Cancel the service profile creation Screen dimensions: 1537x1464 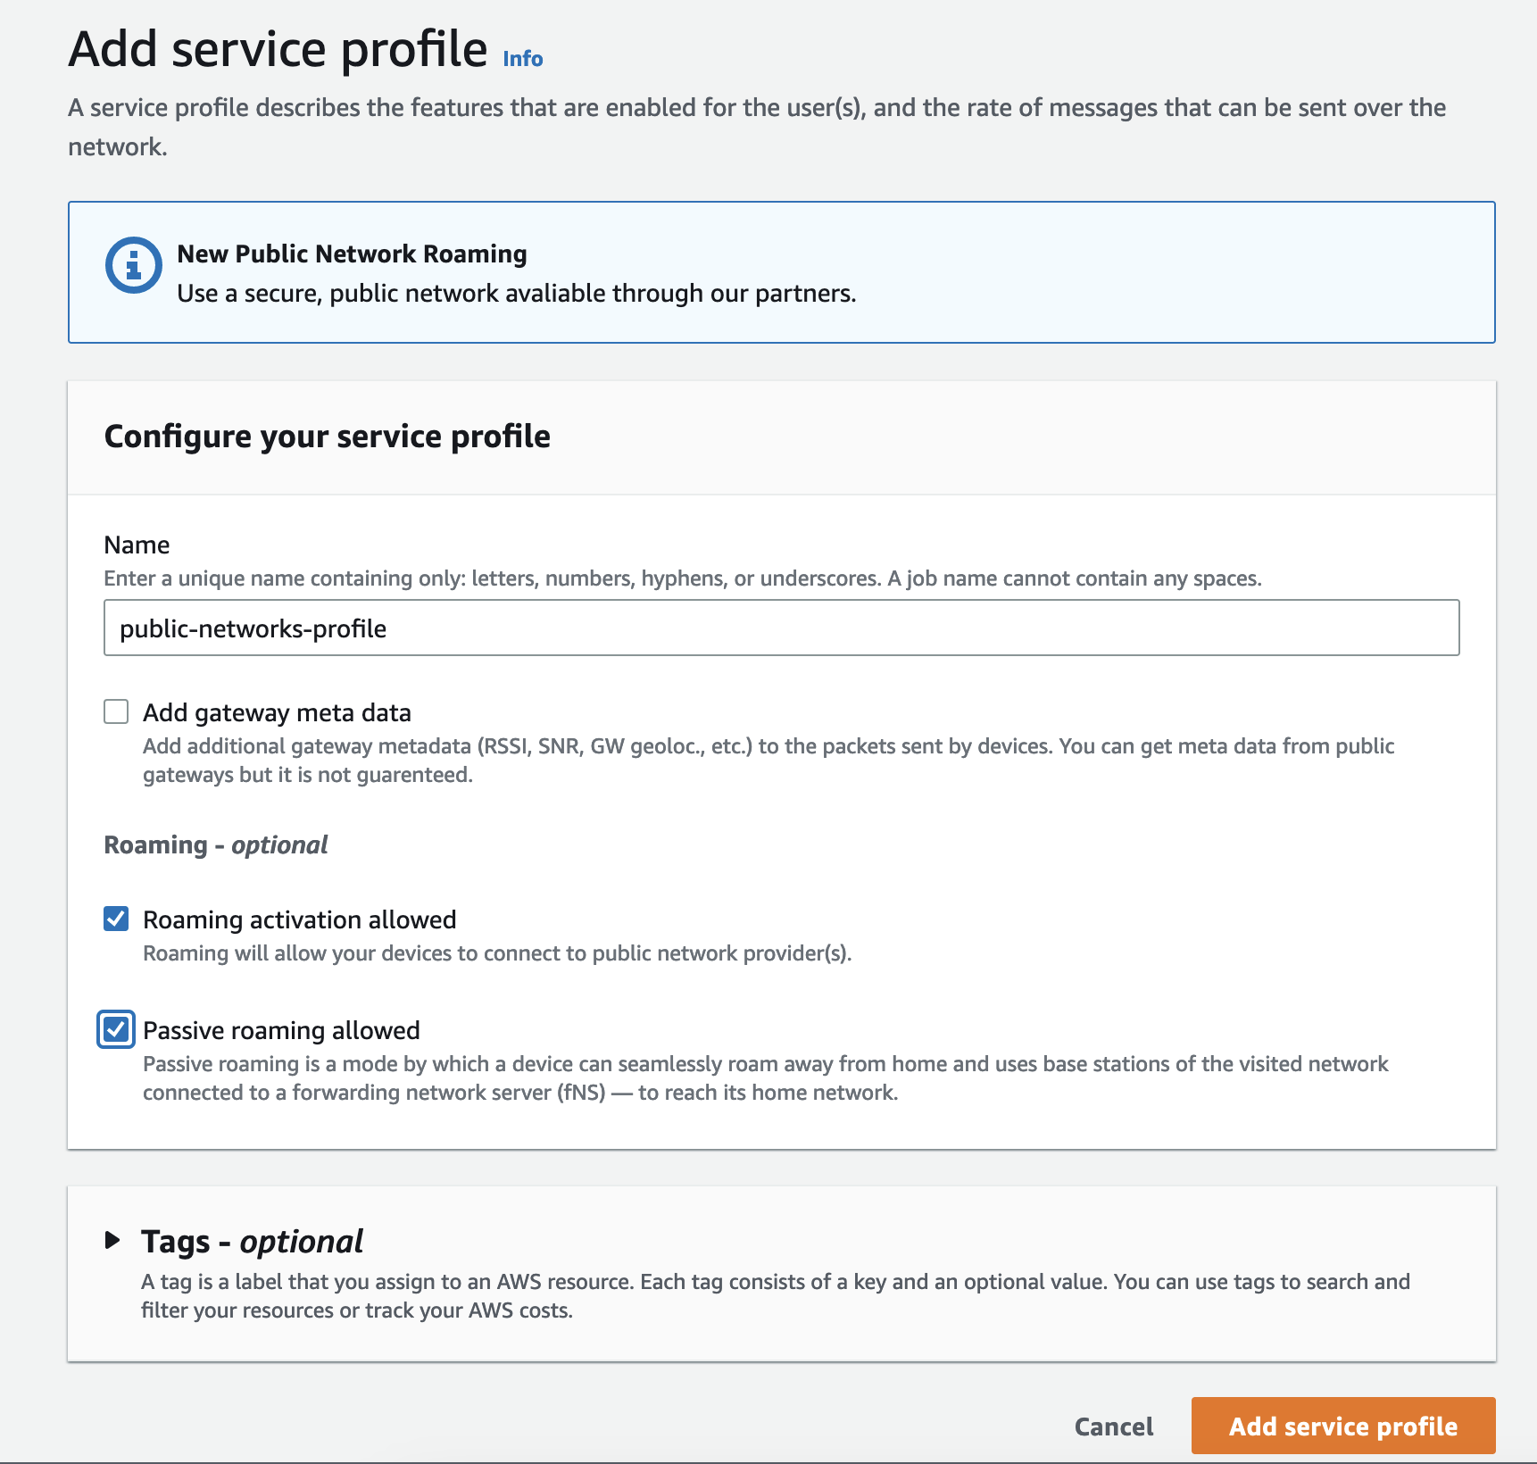[1112, 1426]
